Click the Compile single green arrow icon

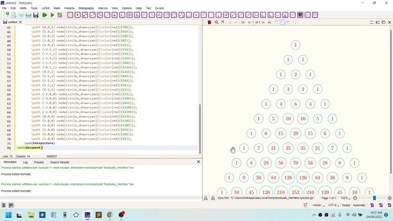click(x=52, y=15)
